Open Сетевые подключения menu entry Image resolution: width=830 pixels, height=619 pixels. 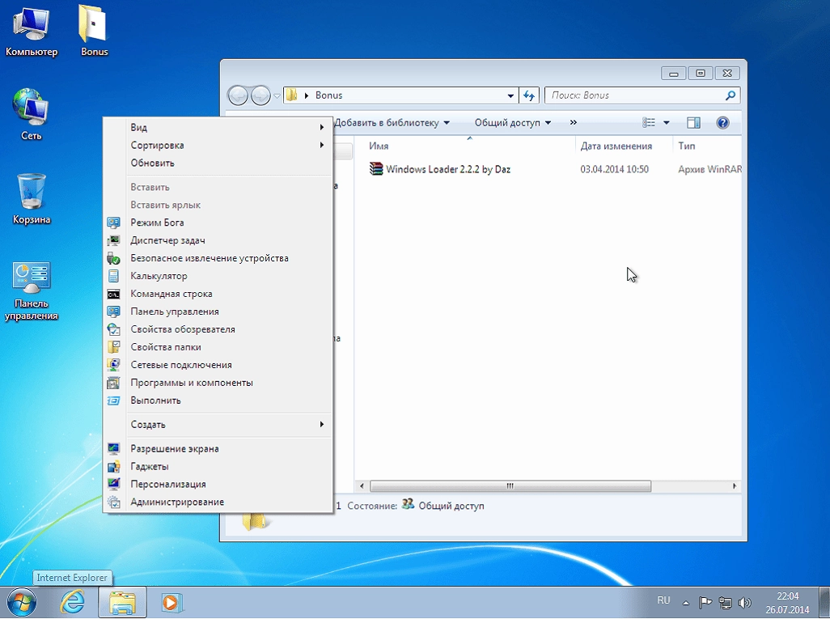click(x=218, y=365)
